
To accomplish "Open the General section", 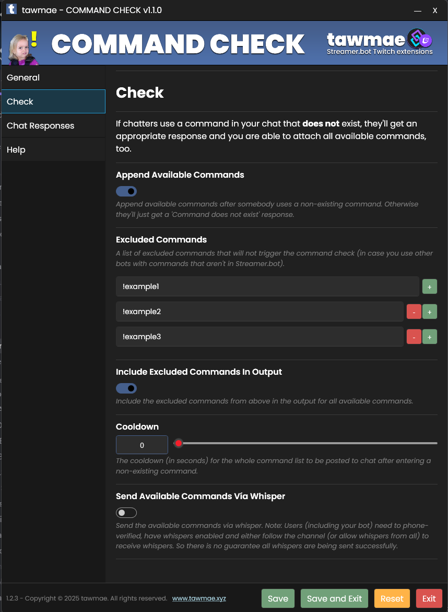I will tap(53, 78).
